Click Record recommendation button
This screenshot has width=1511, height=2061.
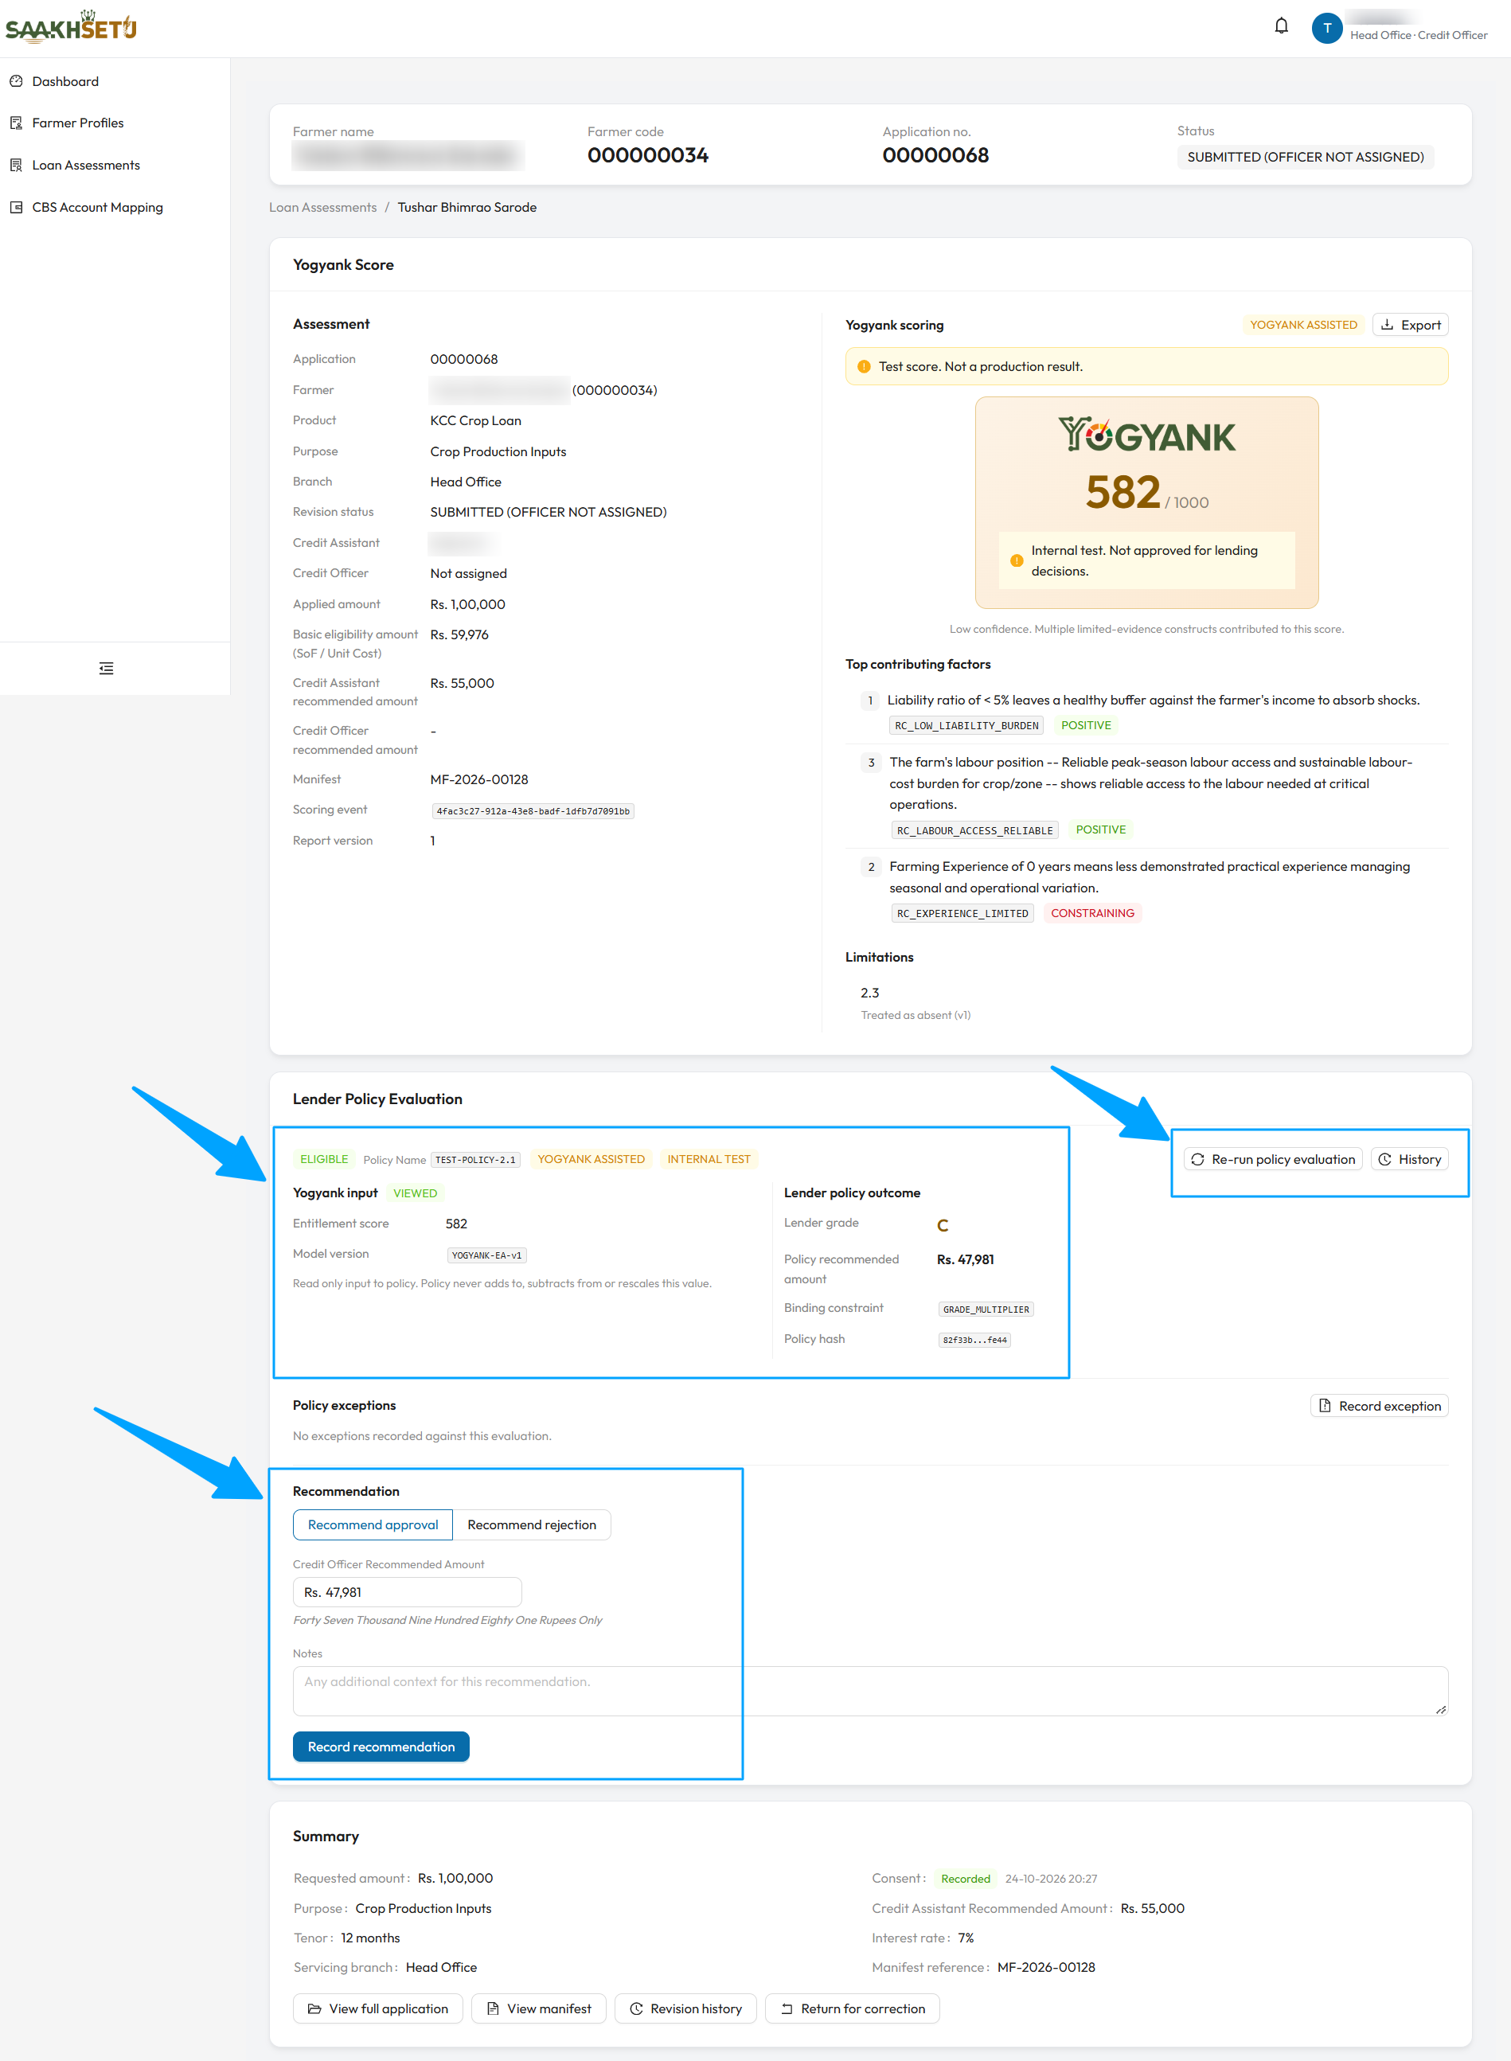[x=381, y=1747]
